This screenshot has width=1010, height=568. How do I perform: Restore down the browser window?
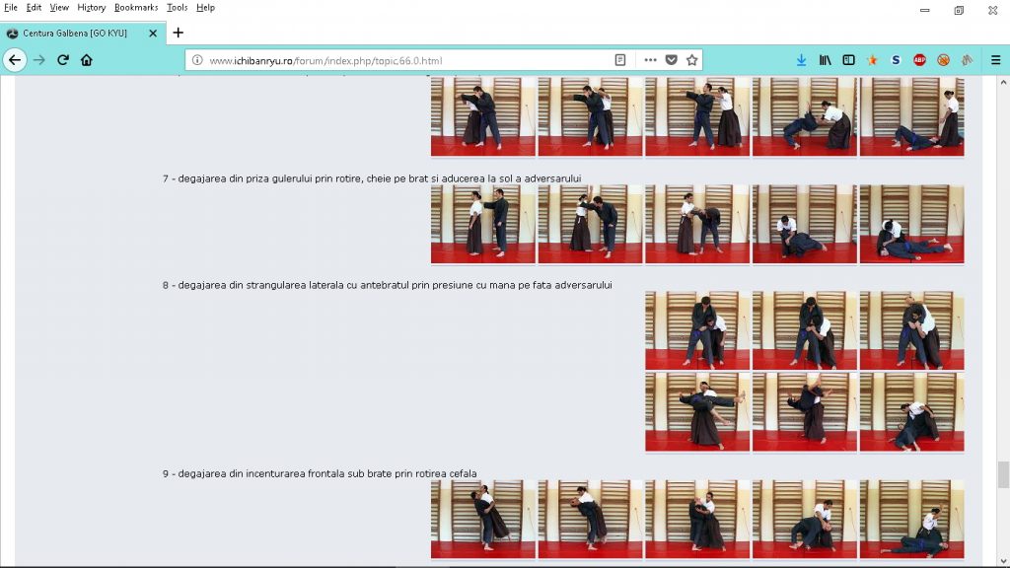pos(959,10)
